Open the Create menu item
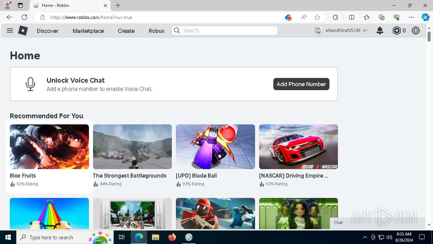The width and height of the screenshot is (433, 244). tap(126, 31)
